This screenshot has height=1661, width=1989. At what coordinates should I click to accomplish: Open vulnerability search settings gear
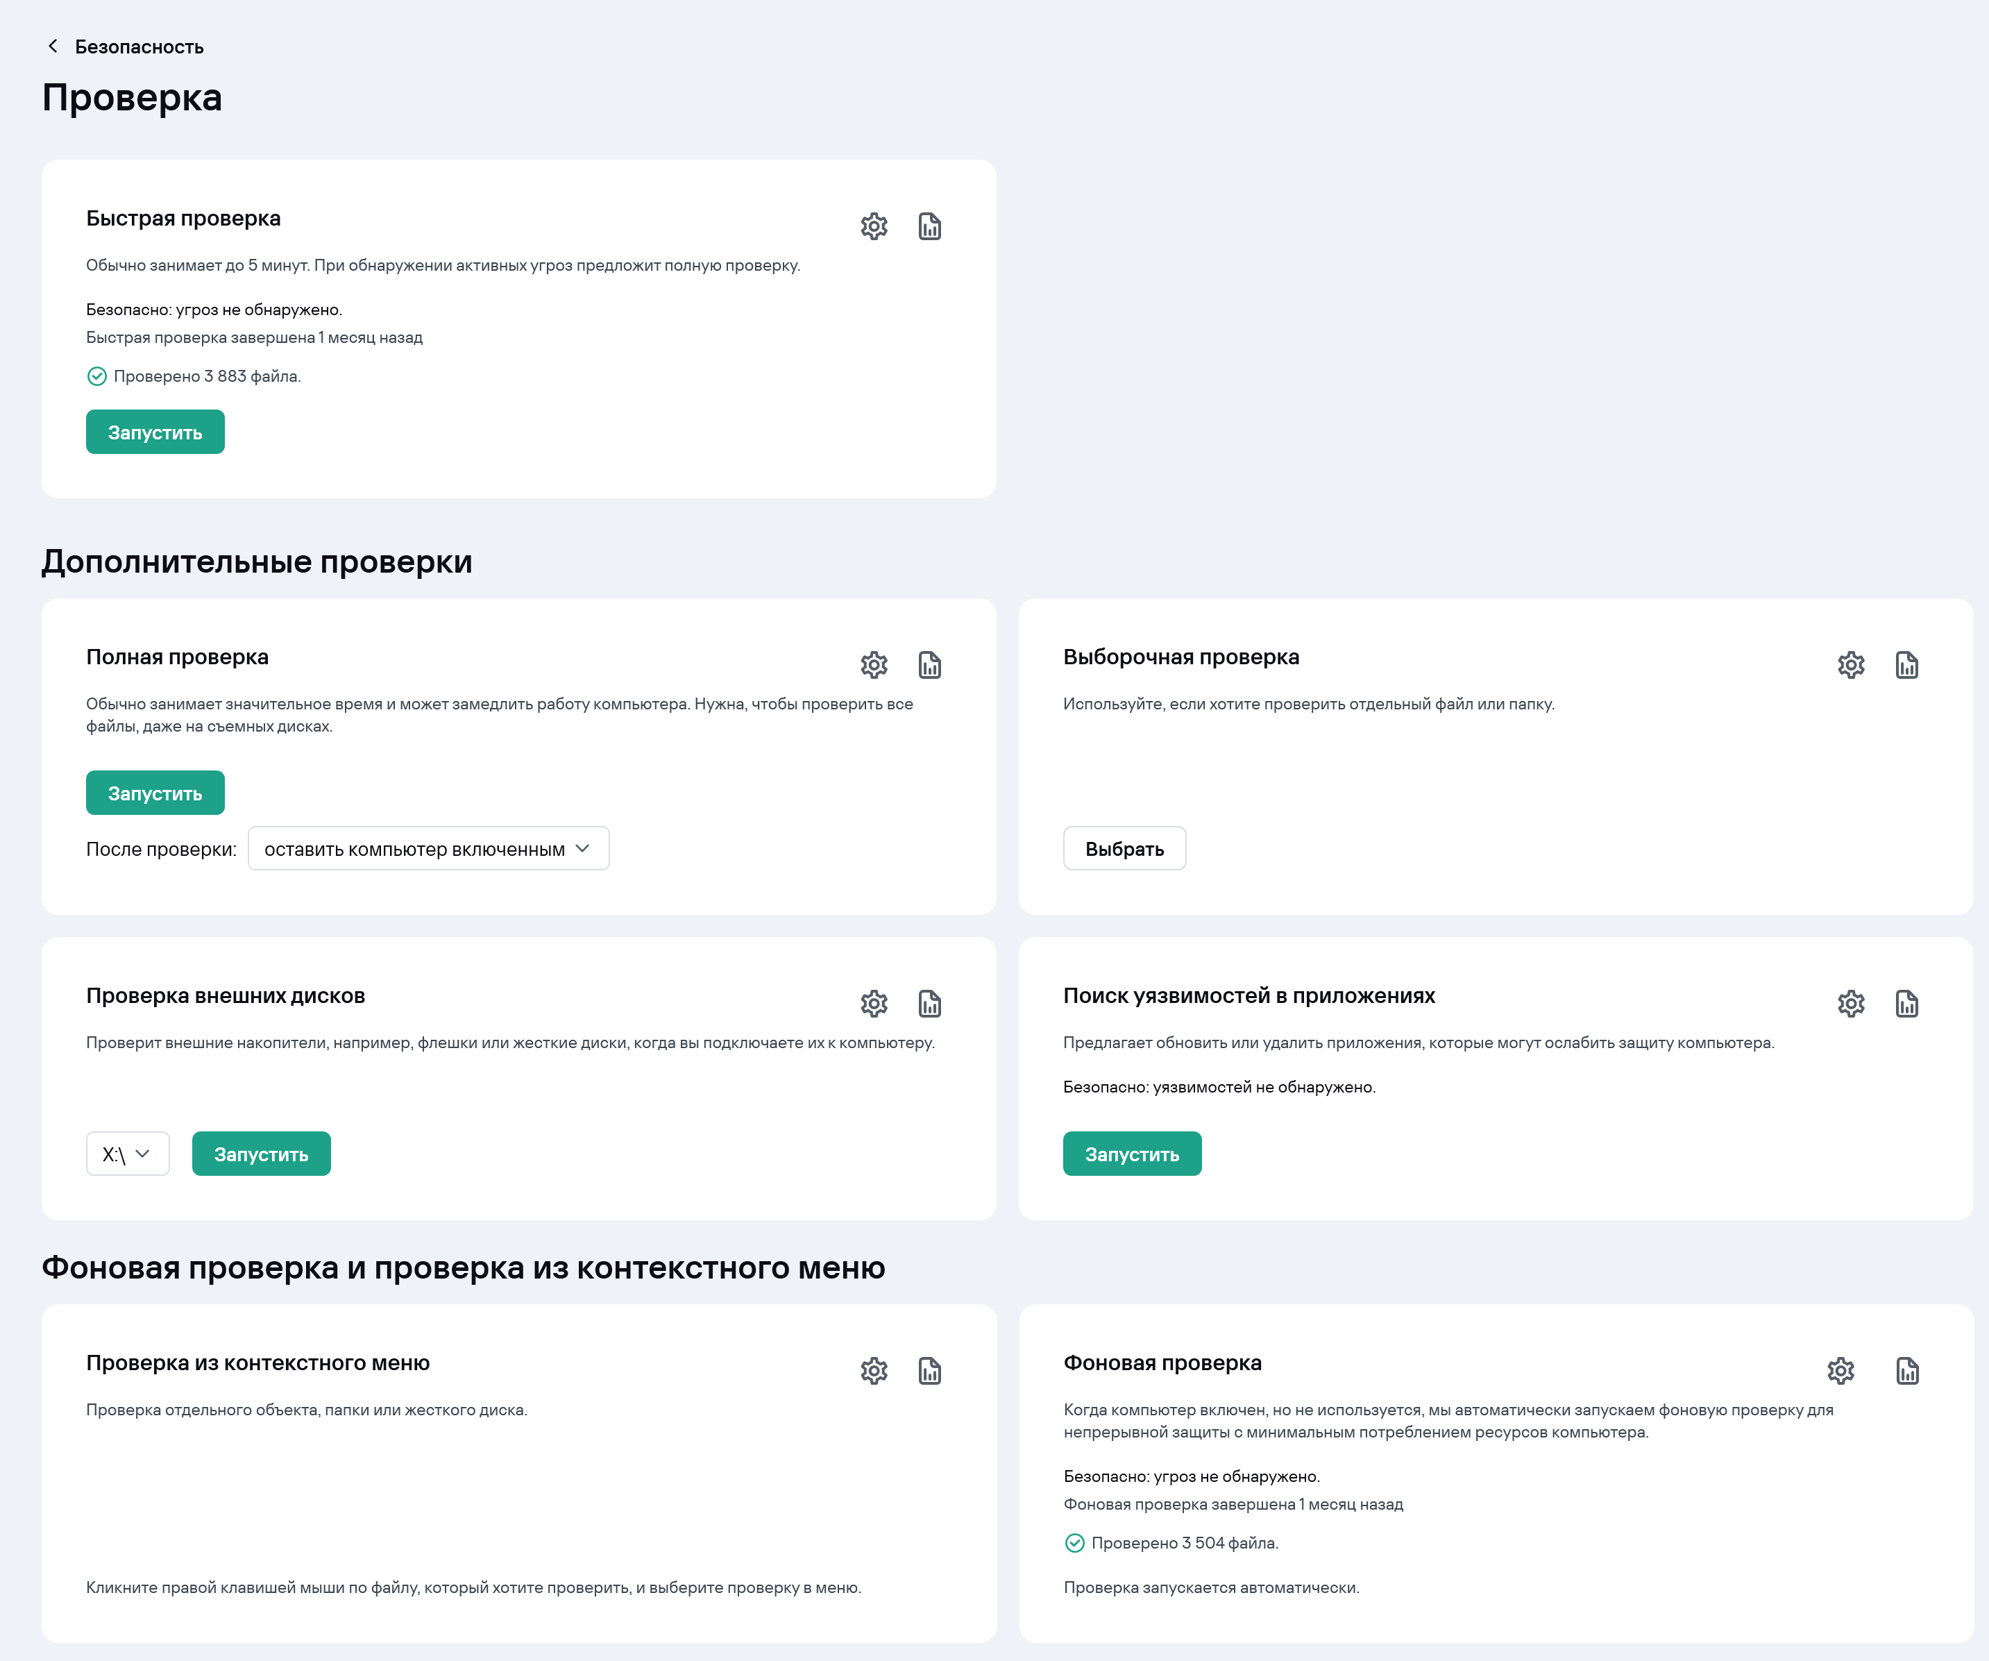pyautogui.click(x=1851, y=1004)
